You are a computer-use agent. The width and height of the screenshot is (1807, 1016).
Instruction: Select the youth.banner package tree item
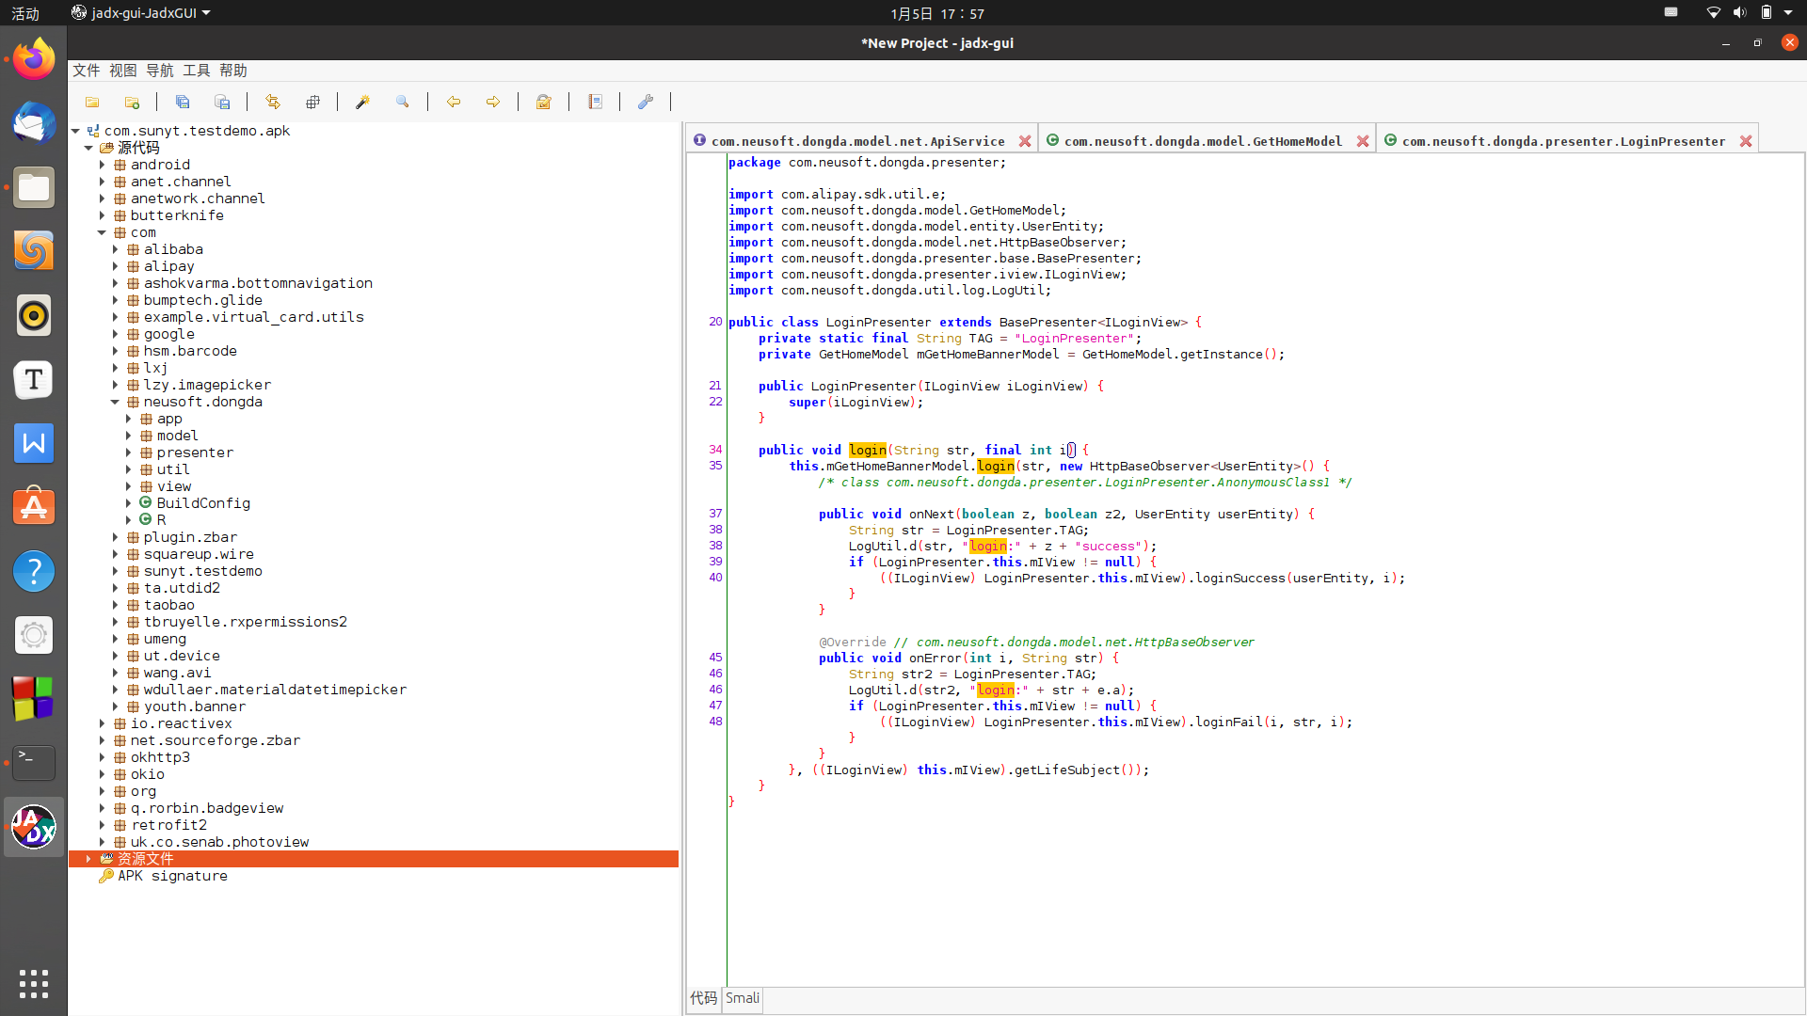195,706
